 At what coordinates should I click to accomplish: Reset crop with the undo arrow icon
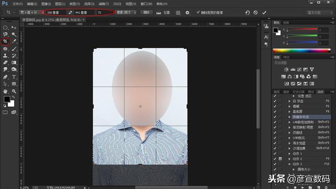point(247,13)
